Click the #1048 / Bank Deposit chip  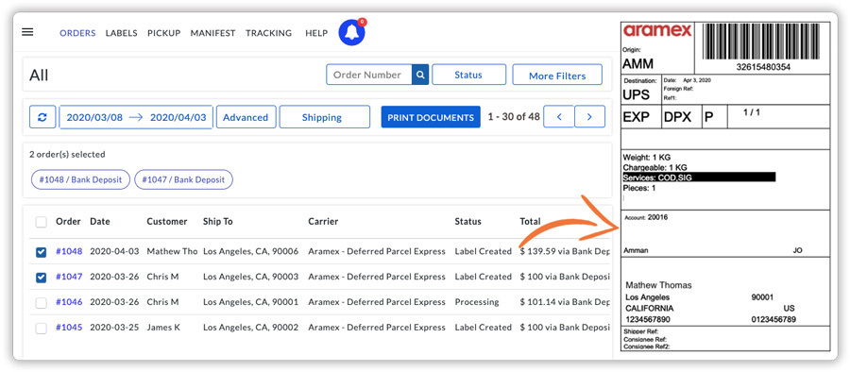click(81, 179)
